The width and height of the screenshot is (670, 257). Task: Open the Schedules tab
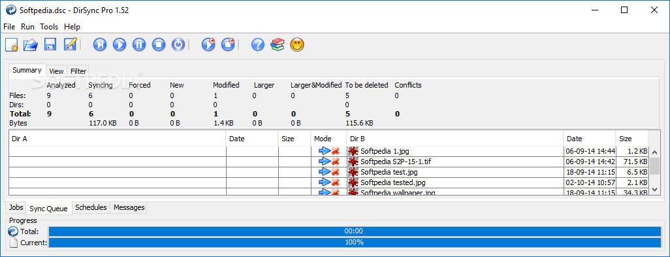click(91, 207)
